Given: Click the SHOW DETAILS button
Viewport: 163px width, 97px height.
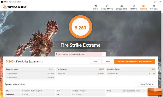Looking at the screenshot, I should (x=147, y=84).
